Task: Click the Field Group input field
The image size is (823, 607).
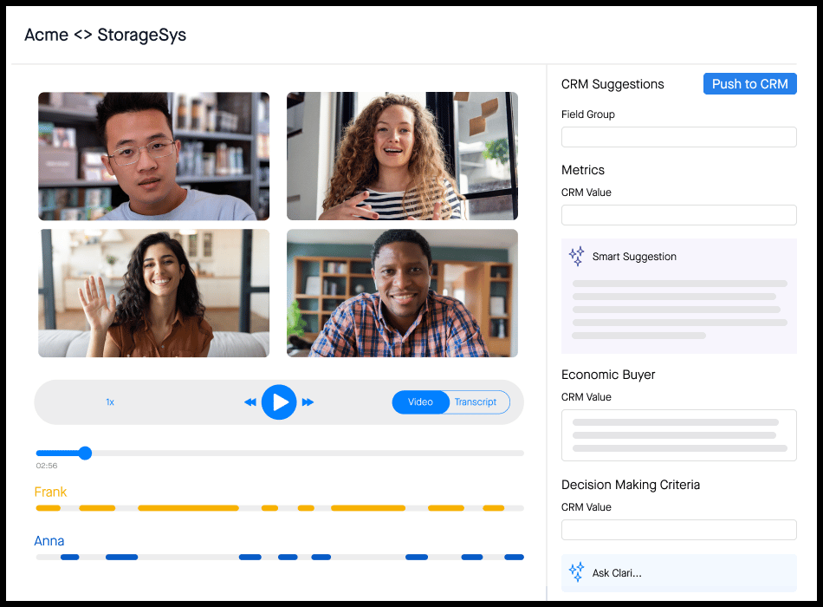Action: tap(678, 136)
